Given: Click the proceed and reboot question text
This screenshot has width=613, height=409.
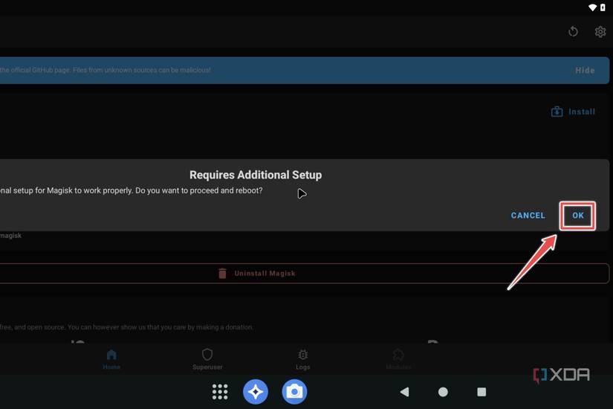Looking at the screenshot, I should point(132,190).
